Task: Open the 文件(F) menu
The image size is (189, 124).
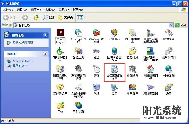Action: click(x=8, y=9)
